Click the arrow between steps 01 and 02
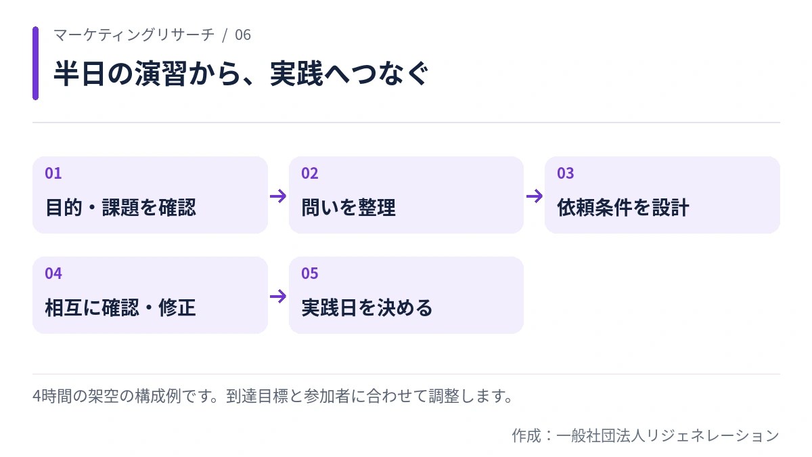812x457 pixels. tap(278, 196)
